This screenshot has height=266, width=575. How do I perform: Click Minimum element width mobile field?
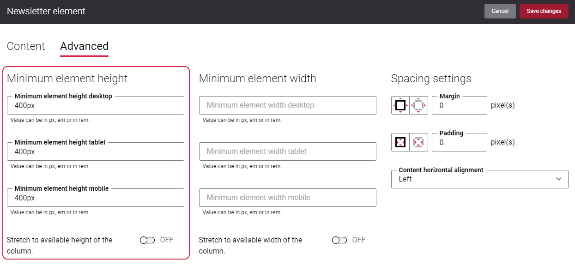click(x=288, y=198)
